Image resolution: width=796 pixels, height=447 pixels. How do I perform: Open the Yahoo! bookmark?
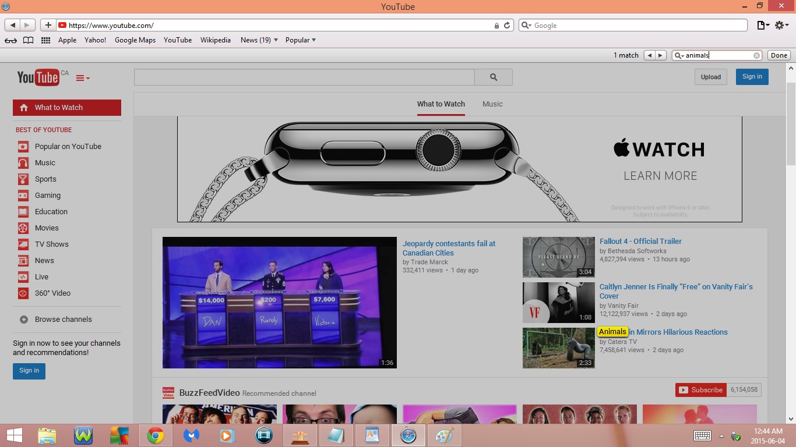(x=95, y=40)
